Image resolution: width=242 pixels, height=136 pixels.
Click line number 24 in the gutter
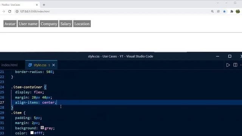click(x=2, y=87)
